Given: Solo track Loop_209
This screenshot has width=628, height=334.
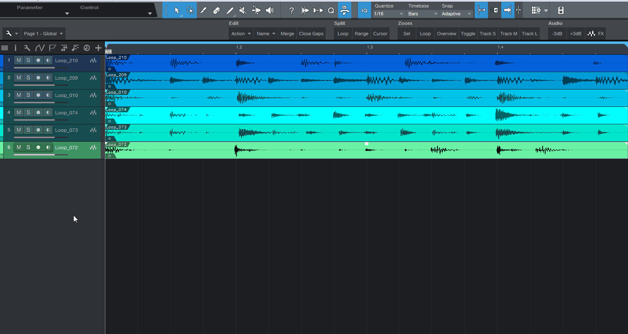Looking at the screenshot, I should [x=28, y=77].
